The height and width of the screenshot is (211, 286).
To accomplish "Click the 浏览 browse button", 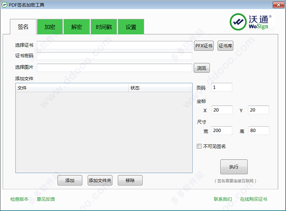I will point(202,68).
